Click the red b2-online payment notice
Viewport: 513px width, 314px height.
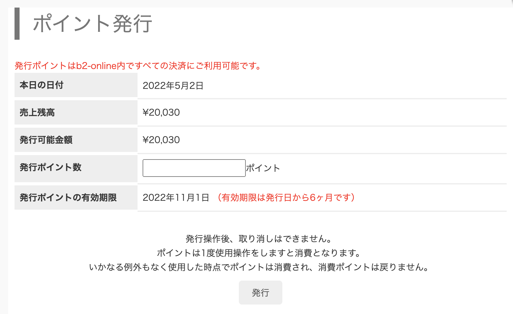[x=138, y=66]
